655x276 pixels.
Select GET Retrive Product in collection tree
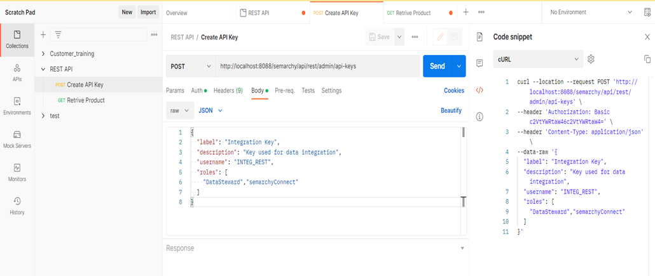[99, 100]
